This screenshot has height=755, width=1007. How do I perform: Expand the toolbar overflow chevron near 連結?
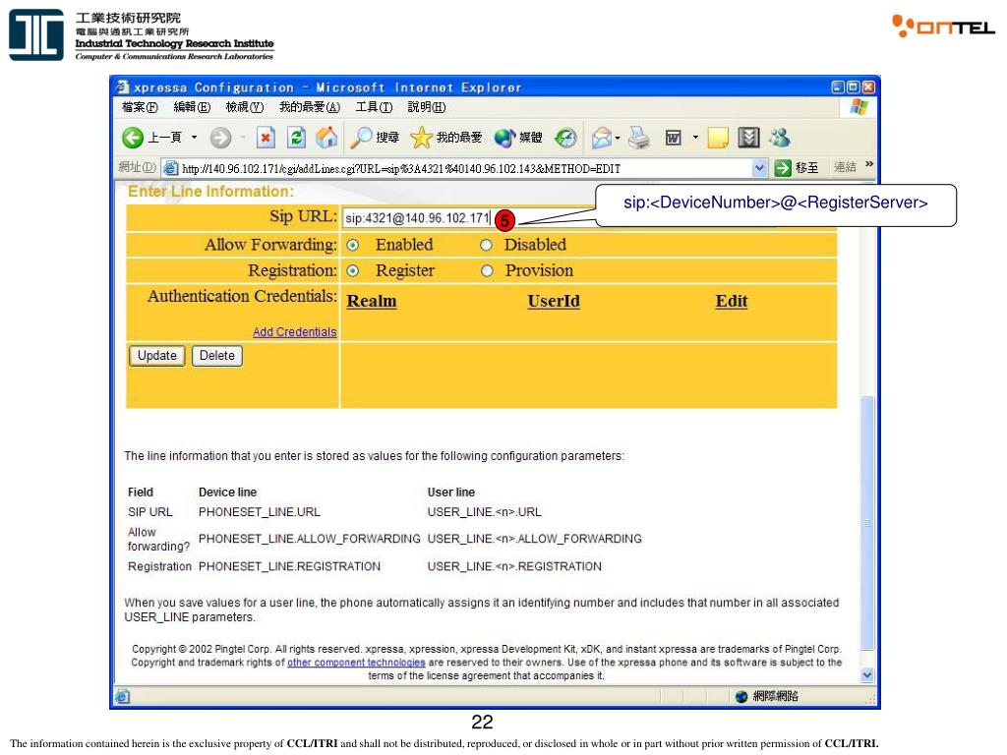(x=869, y=166)
